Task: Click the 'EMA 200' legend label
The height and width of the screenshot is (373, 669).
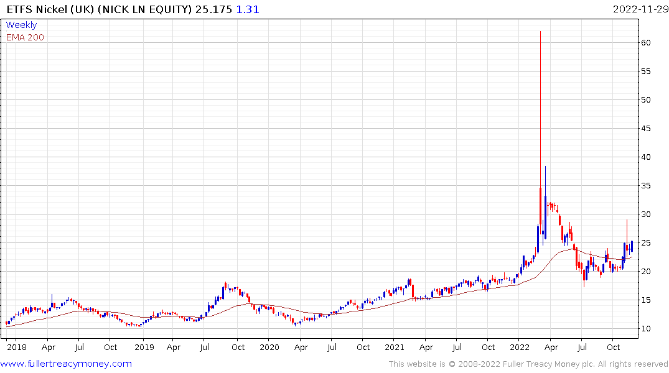Action: point(25,37)
